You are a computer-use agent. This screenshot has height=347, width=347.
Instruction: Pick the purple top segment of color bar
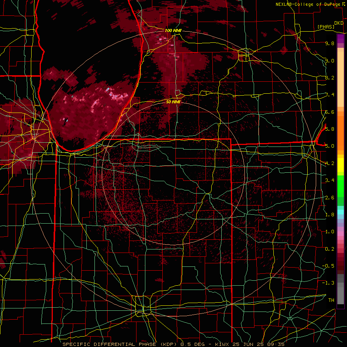point(340,39)
